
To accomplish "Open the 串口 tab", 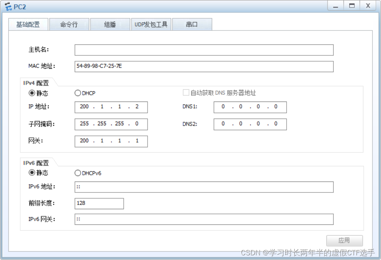I will click(x=192, y=24).
